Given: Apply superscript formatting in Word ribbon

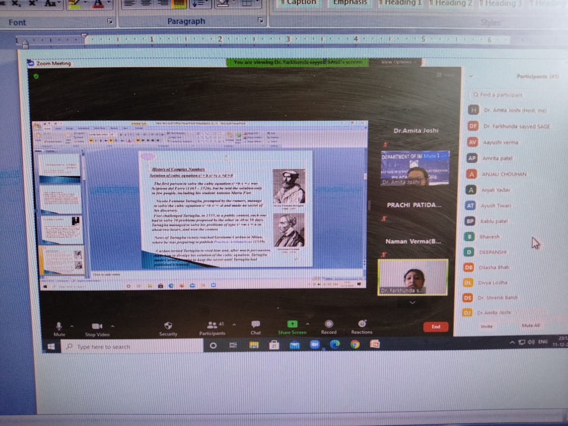Looking at the screenshot, I should pos(32,3).
